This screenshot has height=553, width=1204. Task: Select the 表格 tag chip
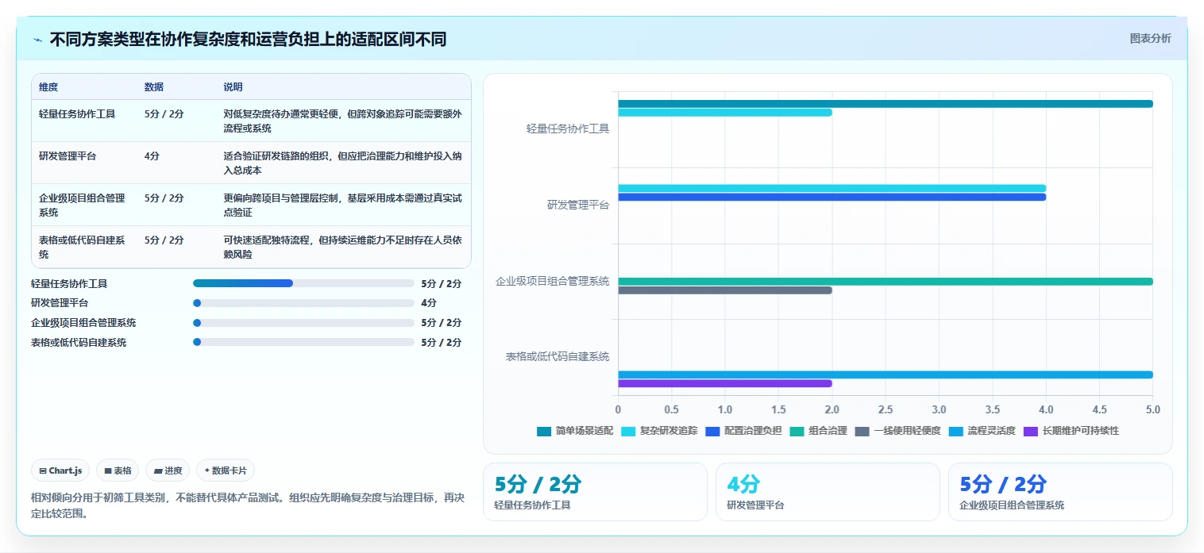pos(118,470)
